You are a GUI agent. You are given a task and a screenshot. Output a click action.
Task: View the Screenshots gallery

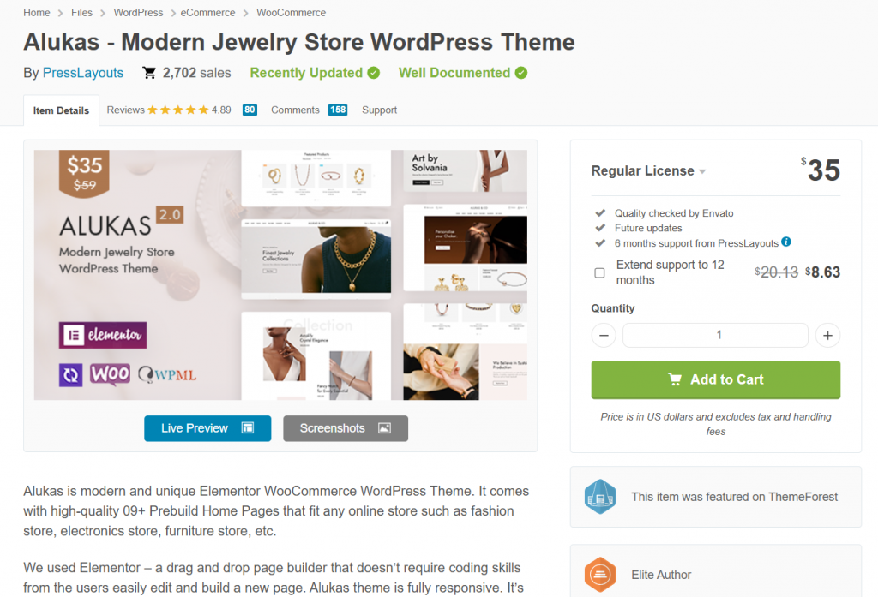coord(346,428)
